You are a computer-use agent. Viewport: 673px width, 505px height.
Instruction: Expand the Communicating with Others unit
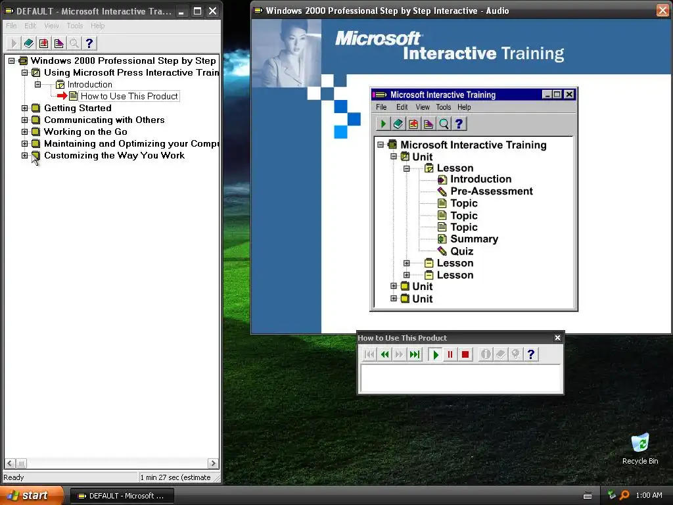click(24, 120)
